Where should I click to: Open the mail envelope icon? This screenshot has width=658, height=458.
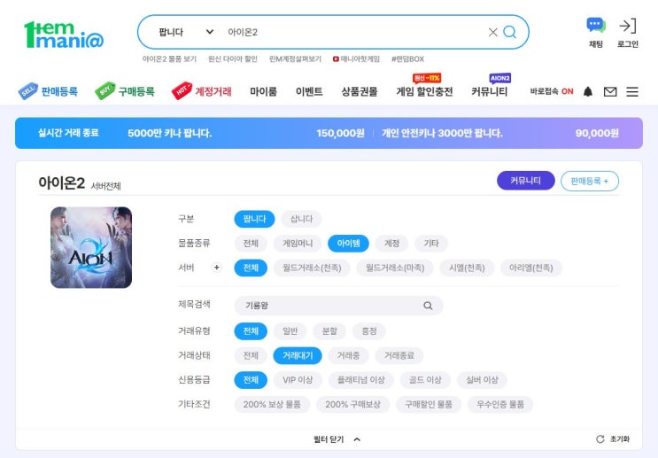tap(610, 91)
